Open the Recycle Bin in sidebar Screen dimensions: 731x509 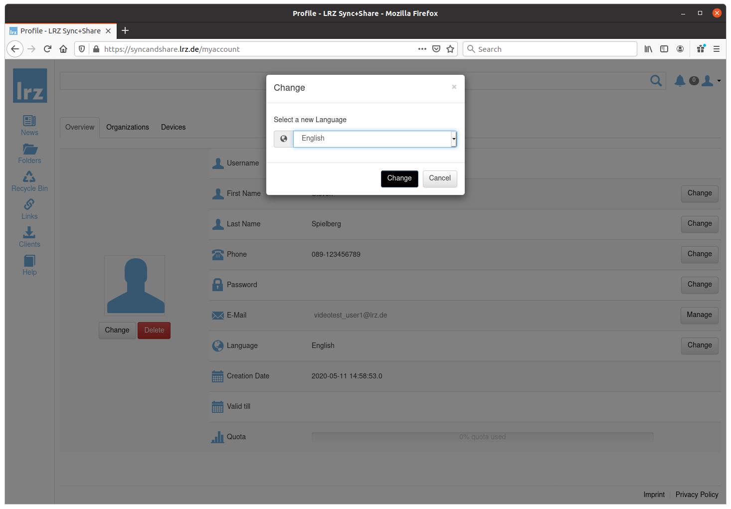point(29,181)
